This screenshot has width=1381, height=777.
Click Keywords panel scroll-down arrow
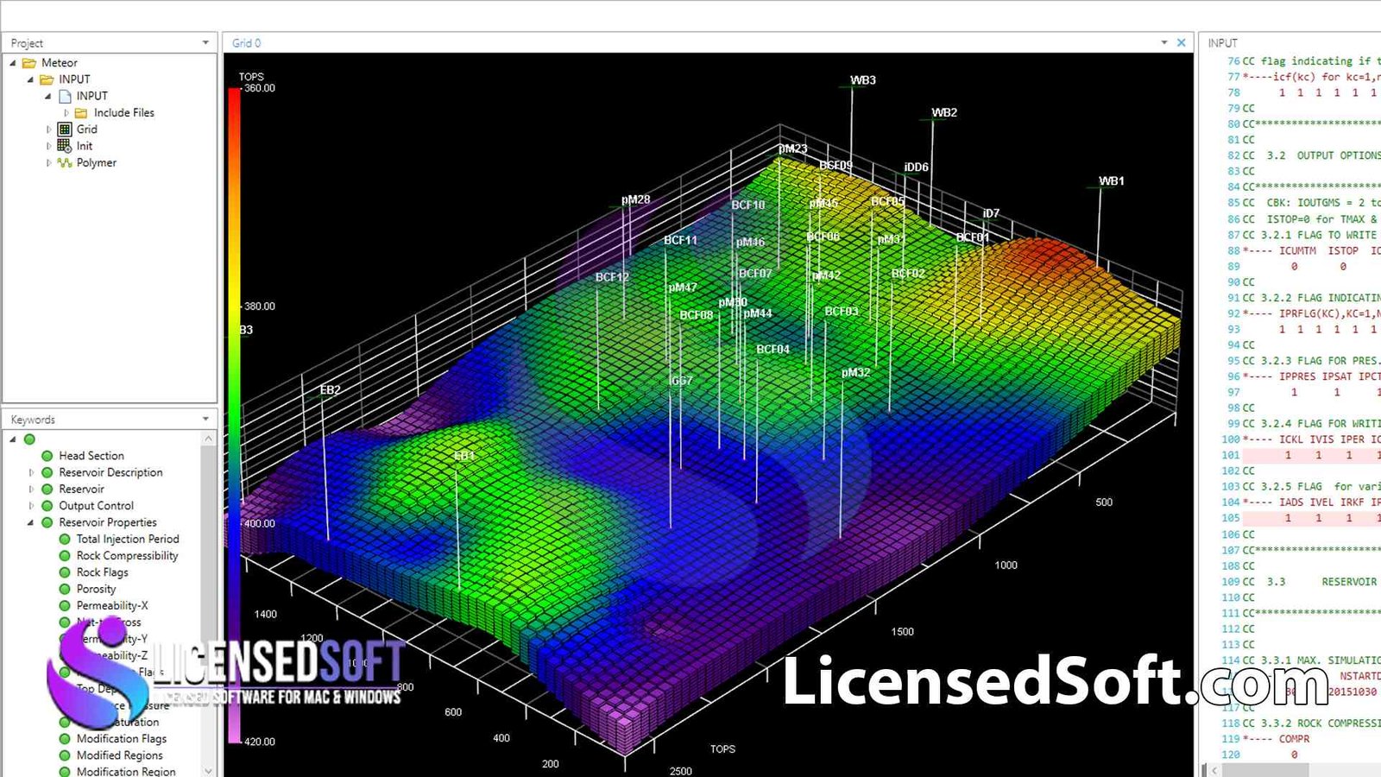pyautogui.click(x=208, y=770)
